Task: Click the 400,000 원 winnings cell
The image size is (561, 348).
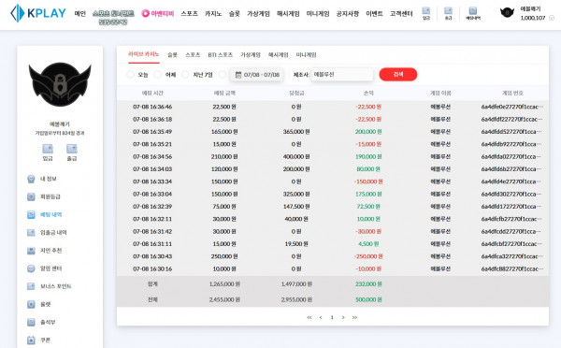Action: pyautogui.click(x=296, y=156)
